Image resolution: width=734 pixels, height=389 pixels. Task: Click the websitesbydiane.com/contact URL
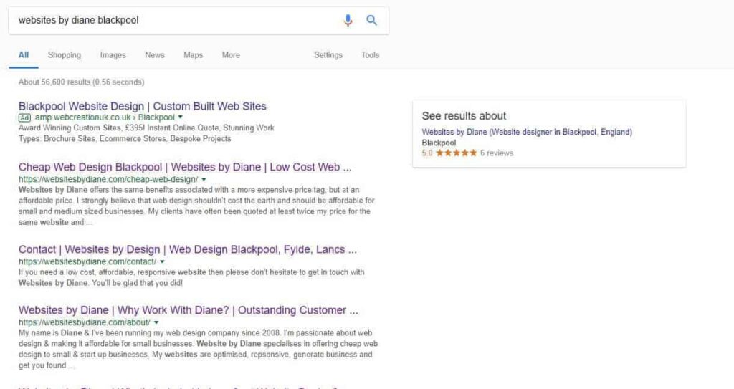click(x=87, y=261)
